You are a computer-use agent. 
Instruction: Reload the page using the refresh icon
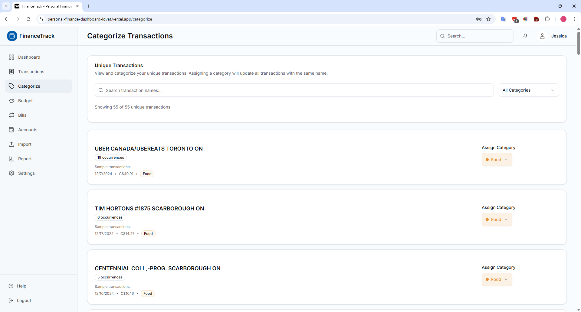28,19
